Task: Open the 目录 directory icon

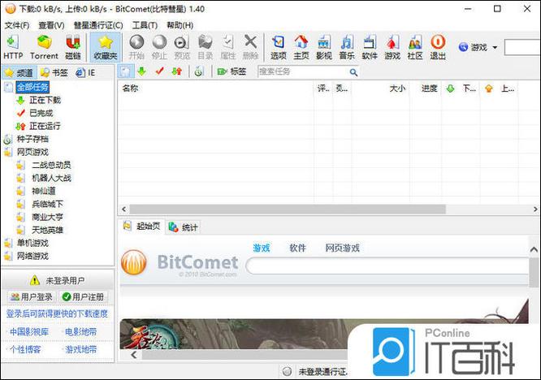Action: [205, 47]
